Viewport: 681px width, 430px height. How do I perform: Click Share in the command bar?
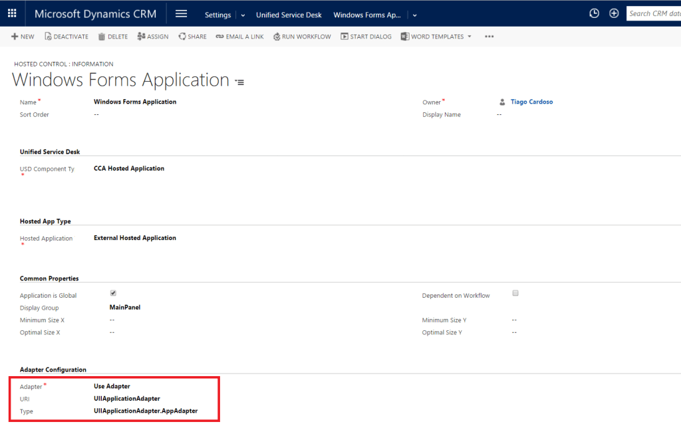click(x=192, y=37)
